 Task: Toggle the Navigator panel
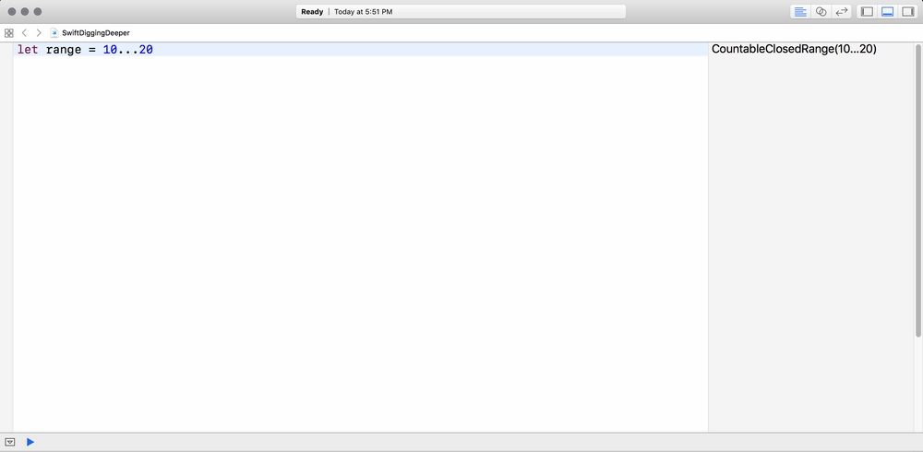(x=867, y=12)
